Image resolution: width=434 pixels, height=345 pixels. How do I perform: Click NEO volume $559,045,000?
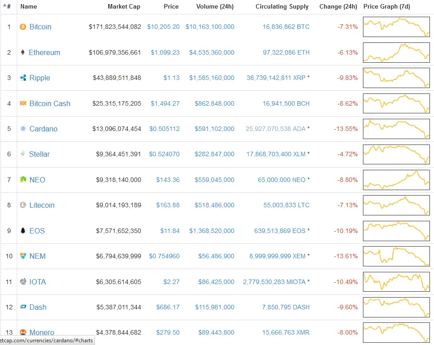[215, 180]
